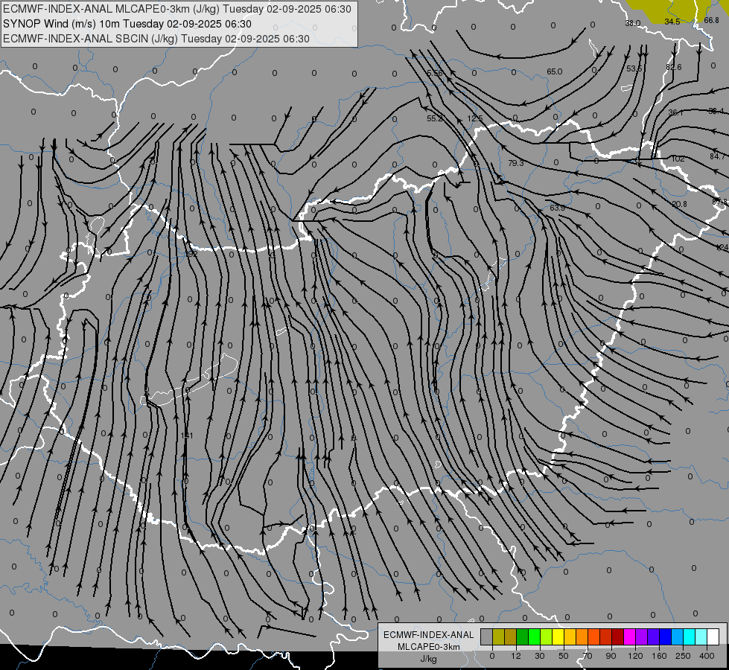Click the map value '82.6'
Screen dimensions: 729x670
click(674, 67)
